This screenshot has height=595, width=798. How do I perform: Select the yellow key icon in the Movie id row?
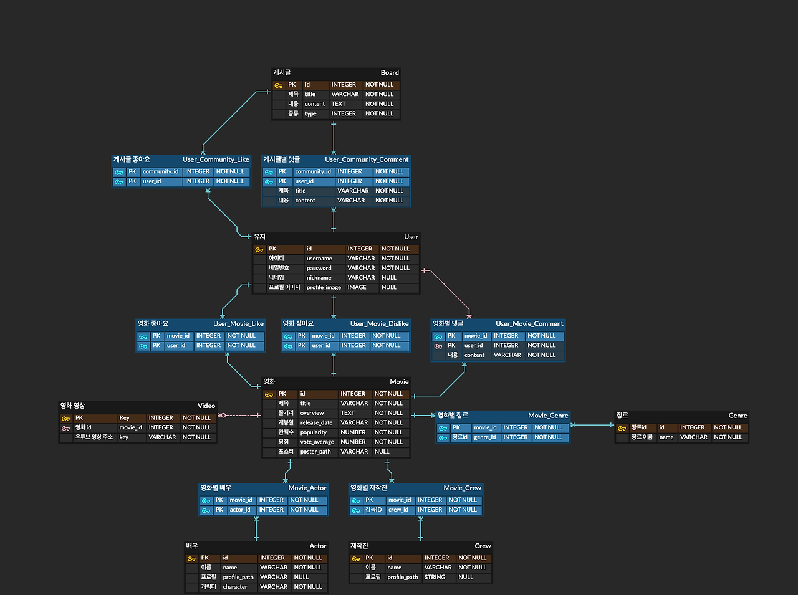(269, 395)
